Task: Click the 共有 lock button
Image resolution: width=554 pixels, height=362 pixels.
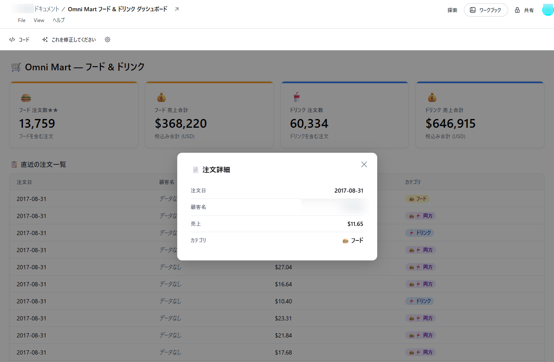Action: pyautogui.click(x=524, y=10)
